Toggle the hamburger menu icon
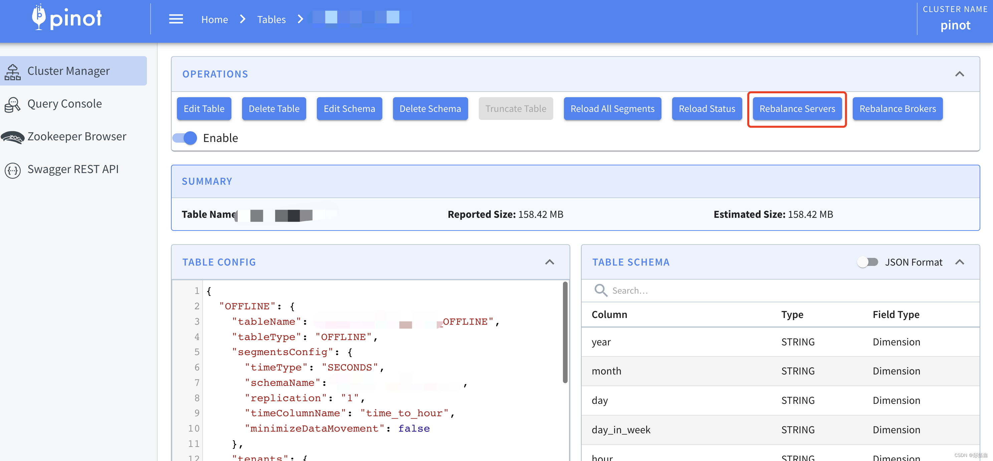The image size is (993, 461). tap(176, 19)
